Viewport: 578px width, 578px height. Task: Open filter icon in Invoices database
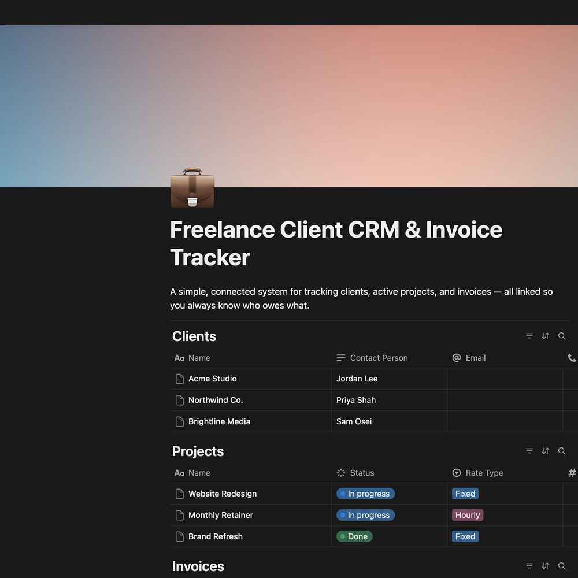(x=529, y=566)
